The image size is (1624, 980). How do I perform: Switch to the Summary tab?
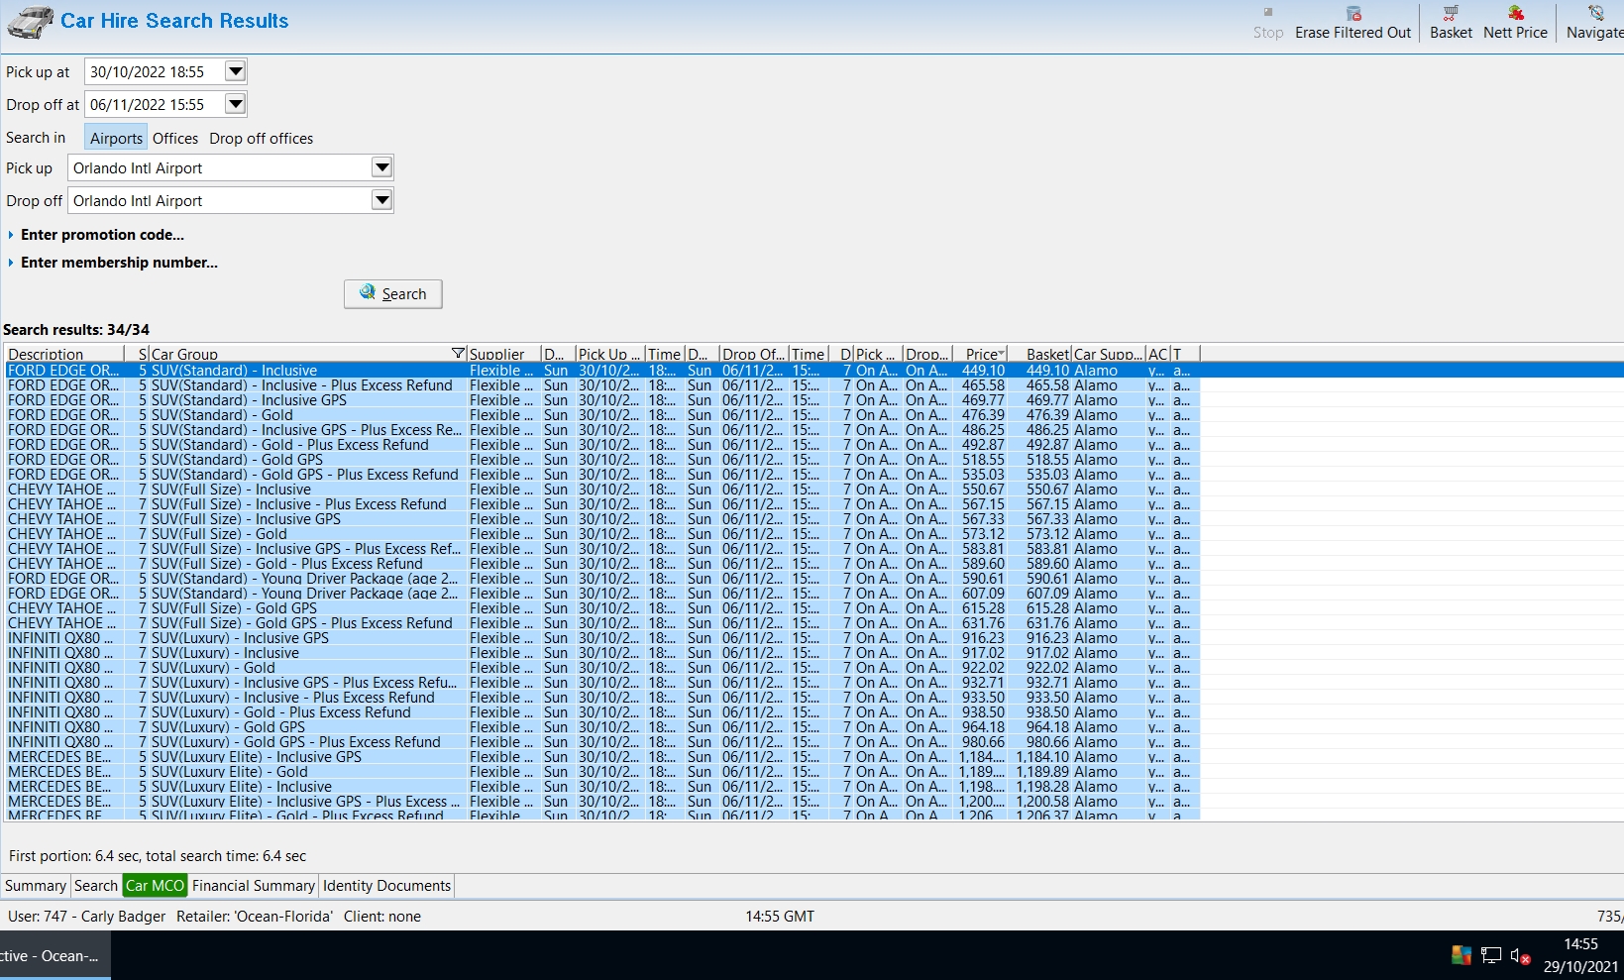click(36, 886)
